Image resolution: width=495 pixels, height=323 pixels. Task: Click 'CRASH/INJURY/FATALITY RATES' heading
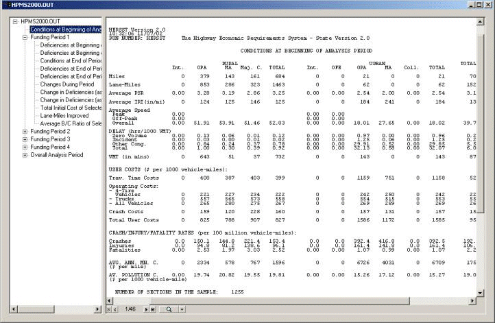203,232
